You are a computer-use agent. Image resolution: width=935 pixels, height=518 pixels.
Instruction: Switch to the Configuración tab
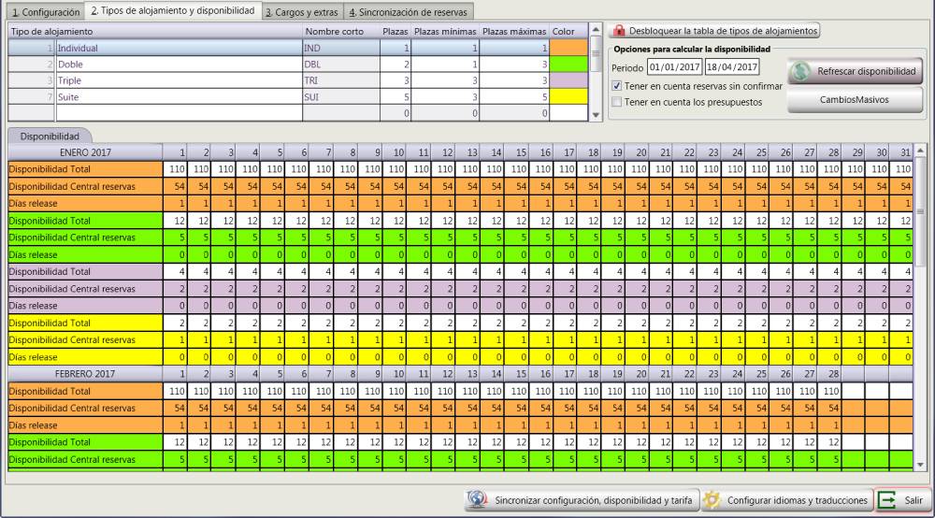click(43, 11)
